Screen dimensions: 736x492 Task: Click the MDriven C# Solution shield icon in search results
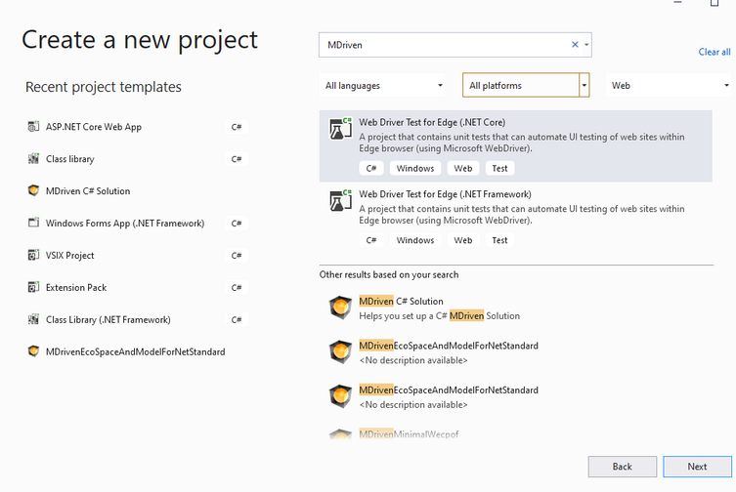[x=340, y=308]
